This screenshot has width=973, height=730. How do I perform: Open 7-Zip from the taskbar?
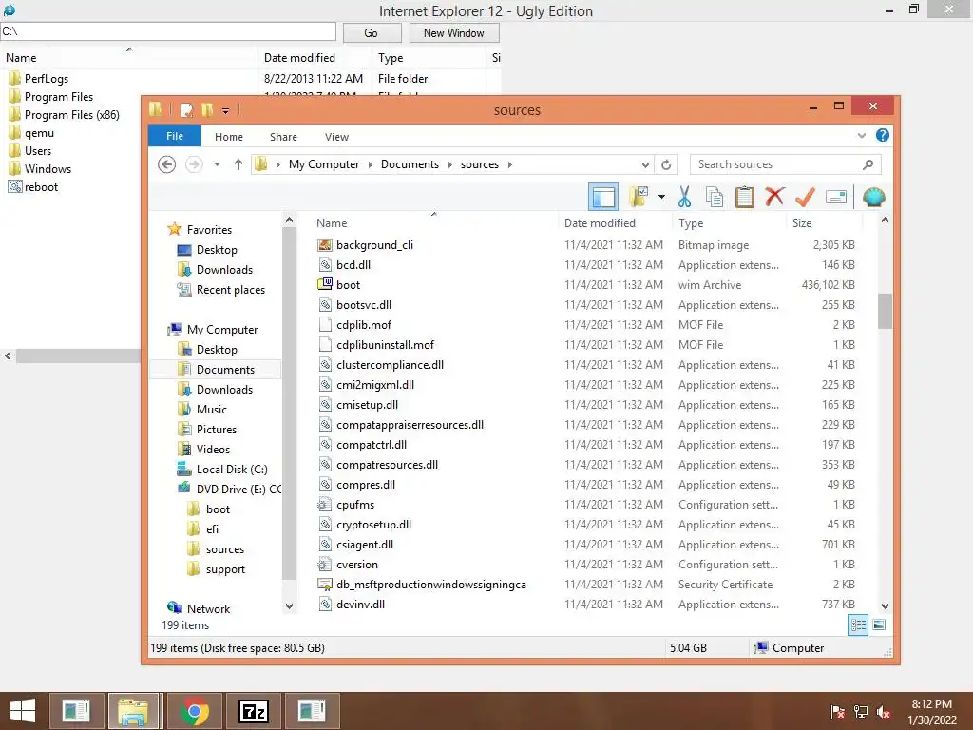pos(253,711)
